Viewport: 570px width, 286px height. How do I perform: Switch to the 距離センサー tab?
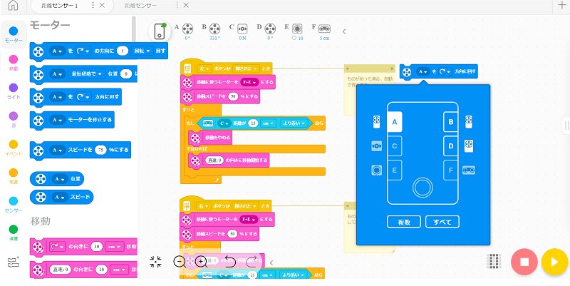(x=140, y=5)
